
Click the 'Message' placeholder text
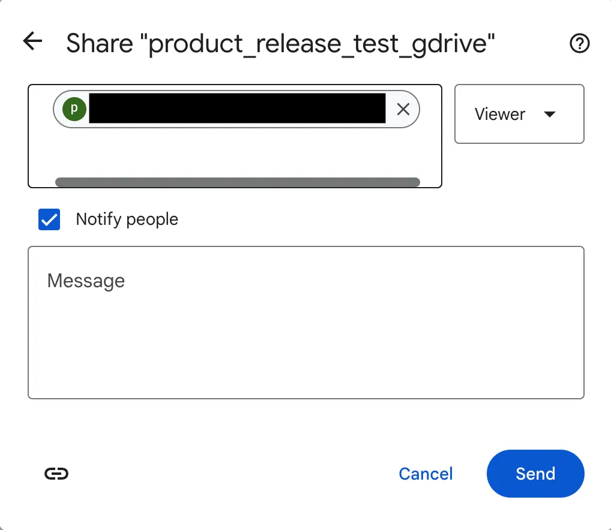point(86,281)
